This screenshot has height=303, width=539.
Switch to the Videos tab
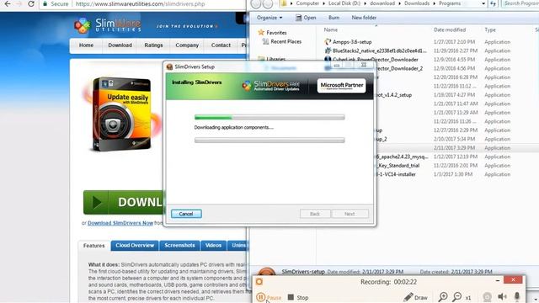click(x=213, y=245)
